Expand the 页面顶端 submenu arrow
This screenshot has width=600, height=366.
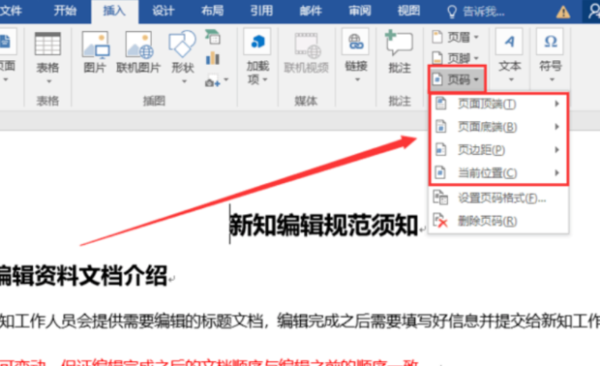pyautogui.click(x=557, y=104)
